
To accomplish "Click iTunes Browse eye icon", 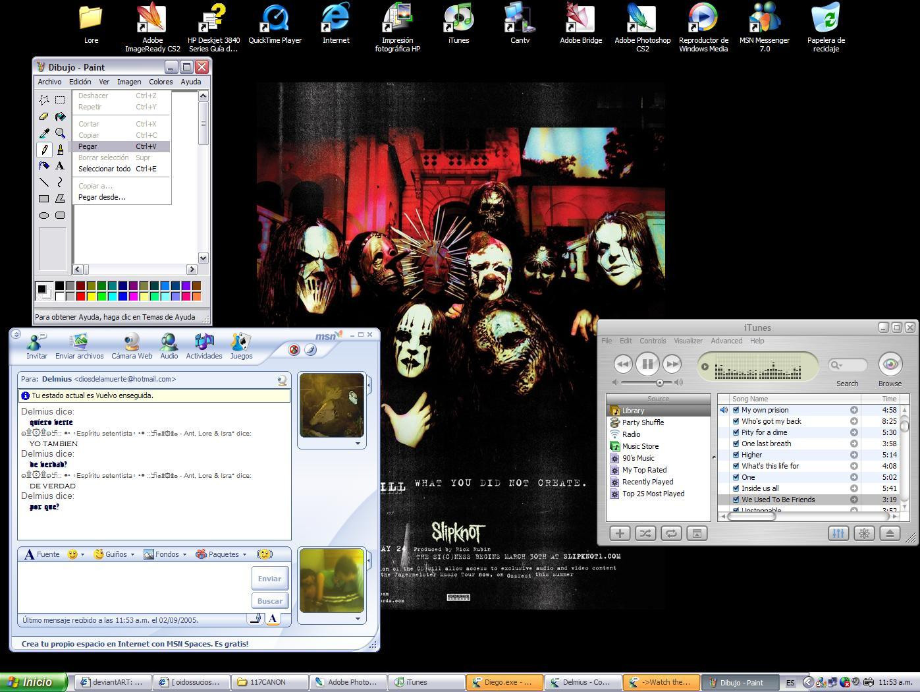I will point(890,364).
